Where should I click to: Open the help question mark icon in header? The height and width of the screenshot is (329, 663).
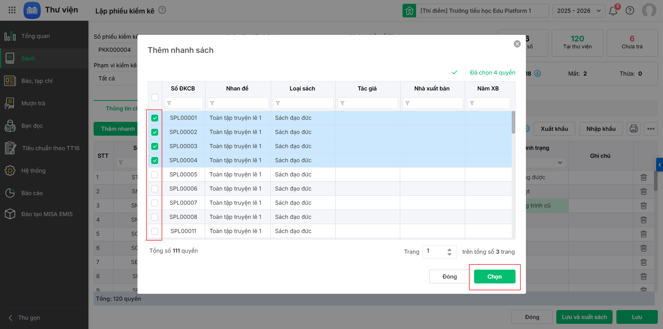[630, 11]
